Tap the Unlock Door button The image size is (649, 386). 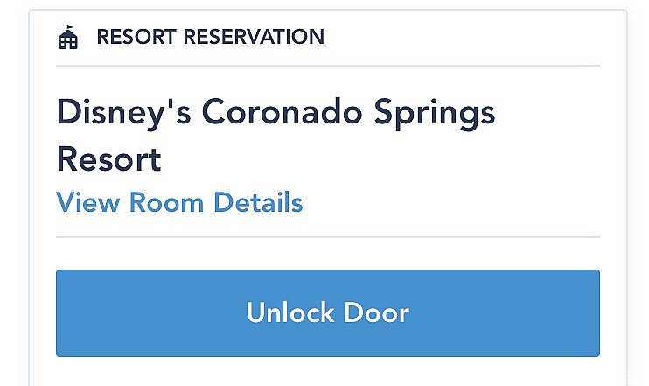pos(328,313)
